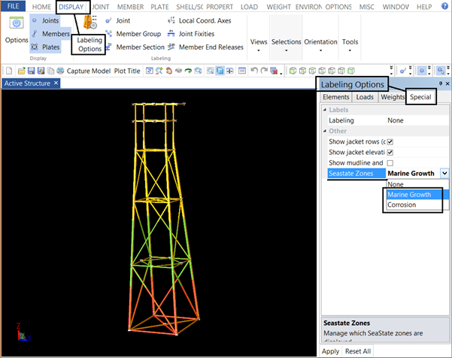Toggle Plates display icon
The image size is (452, 358).
(x=35, y=47)
